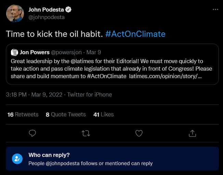View the 8 Quote Tweets list
This screenshot has height=175, width=223.
point(66,114)
